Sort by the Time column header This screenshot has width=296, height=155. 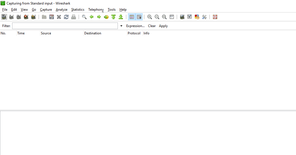pos(28,33)
